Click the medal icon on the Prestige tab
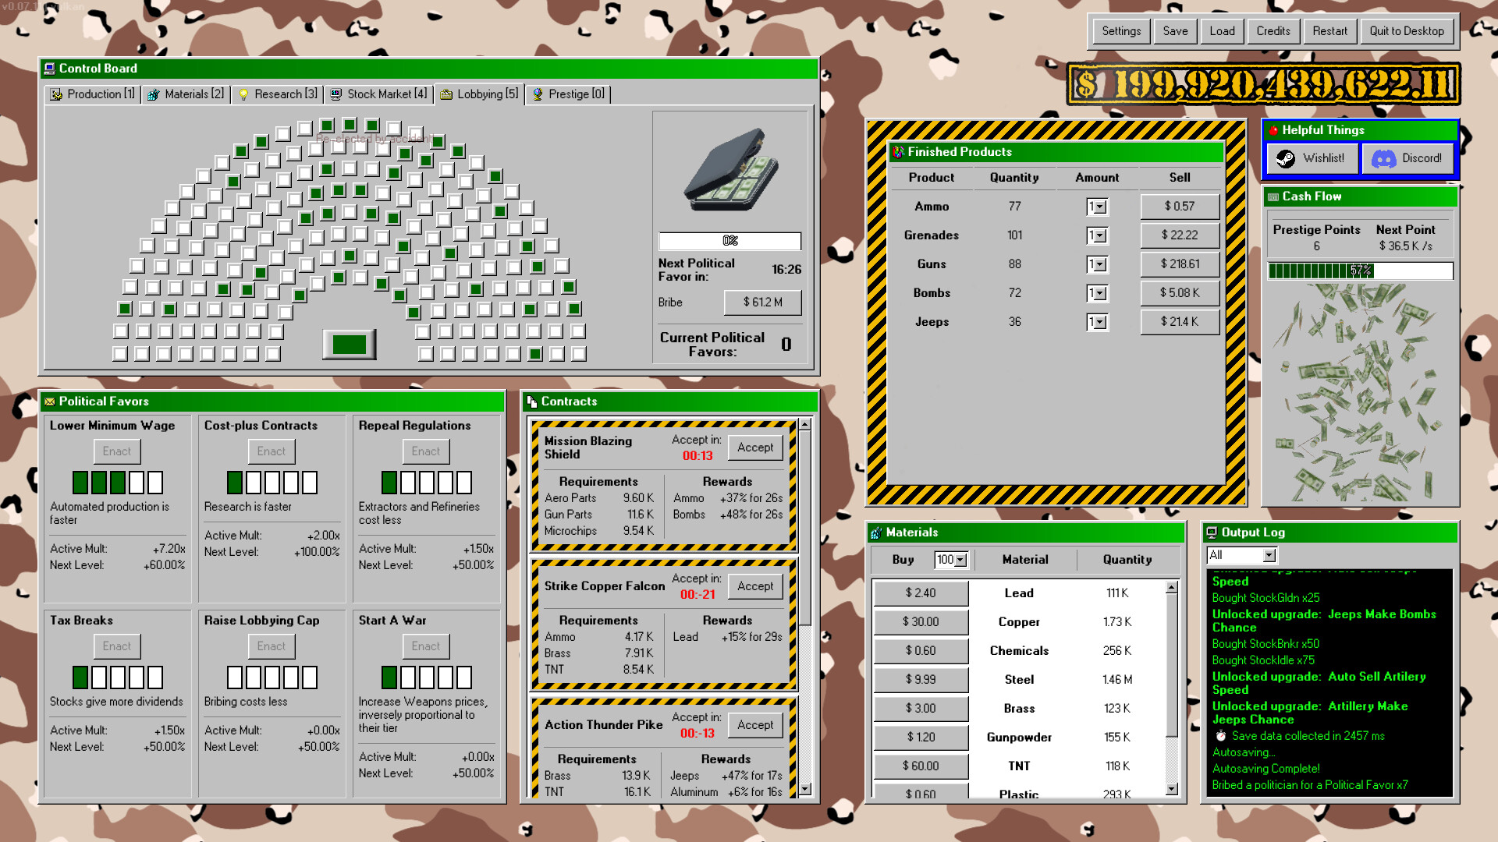The height and width of the screenshot is (842, 1498). coord(538,94)
